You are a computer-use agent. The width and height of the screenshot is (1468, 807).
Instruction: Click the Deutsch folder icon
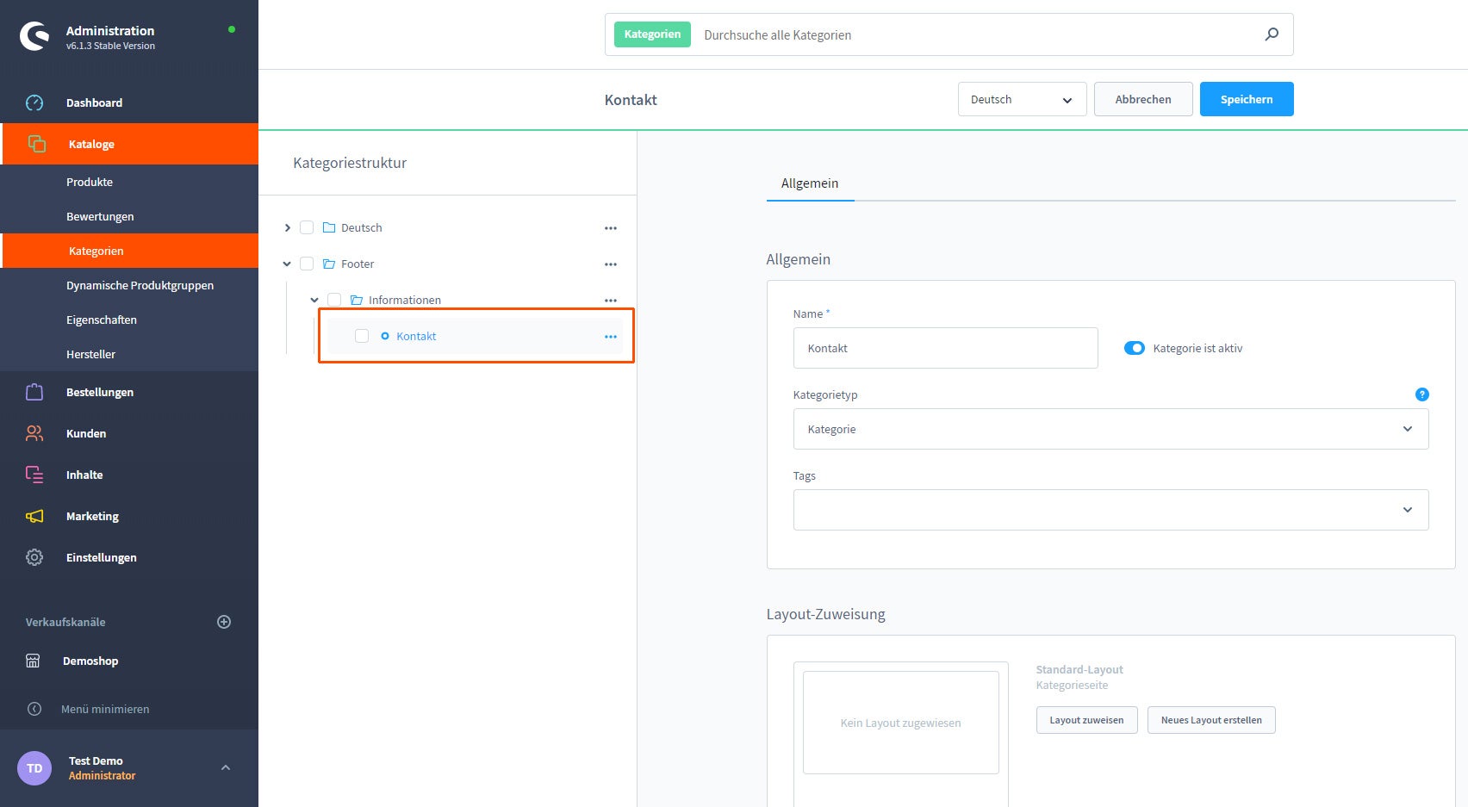point(329,227)
